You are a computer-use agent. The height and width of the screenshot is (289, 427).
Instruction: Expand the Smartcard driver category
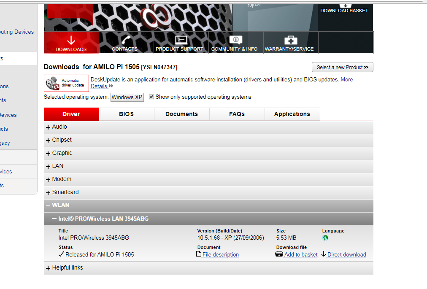click(x=208, y=192)
